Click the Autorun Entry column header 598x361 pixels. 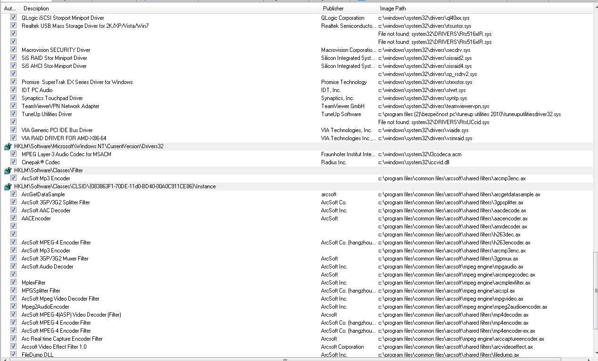coord(10,8)
